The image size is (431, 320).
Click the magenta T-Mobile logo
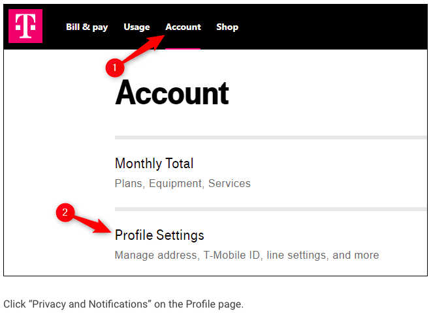25,26
